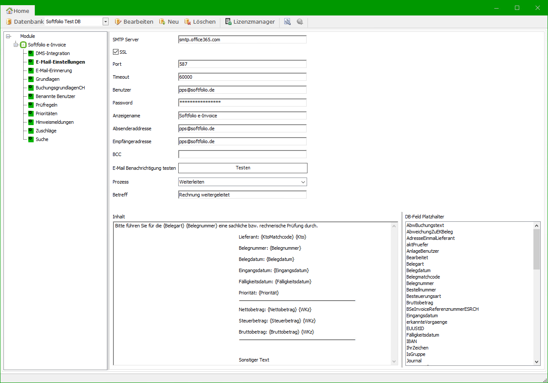548x383 pixels.
Task: Click the Löschen toolbar button
Action: tap(200, 21)
